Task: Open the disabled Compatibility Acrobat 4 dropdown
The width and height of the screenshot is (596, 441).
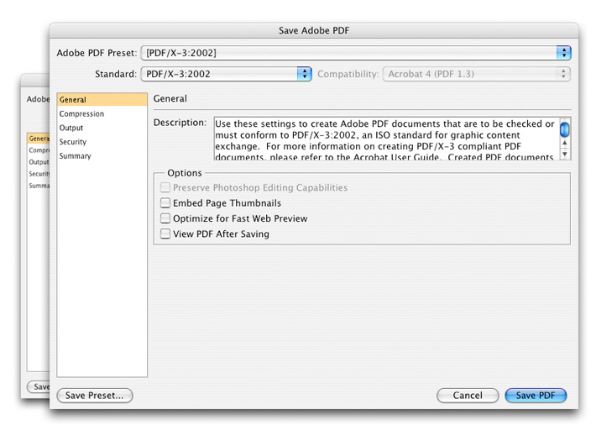Action: pyautogui.click(x=476, y=74)
